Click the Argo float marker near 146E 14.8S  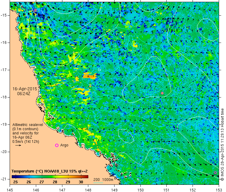[x=35, y=10]
